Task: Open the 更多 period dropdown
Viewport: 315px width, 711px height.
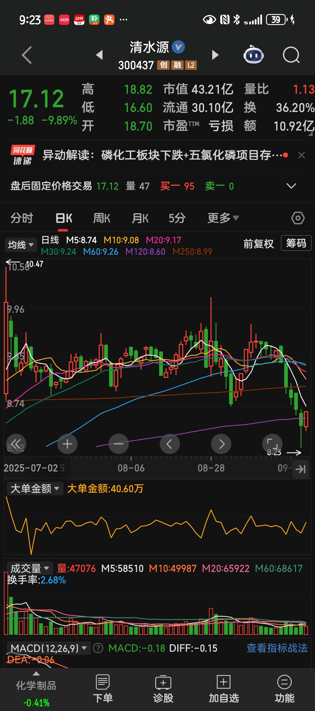Action: 223,218
